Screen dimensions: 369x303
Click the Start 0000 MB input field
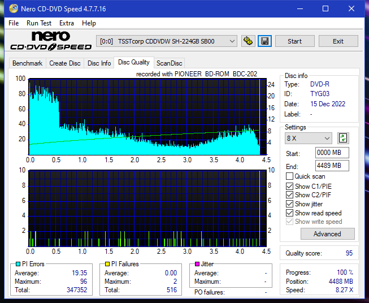(x=332, y=153)
